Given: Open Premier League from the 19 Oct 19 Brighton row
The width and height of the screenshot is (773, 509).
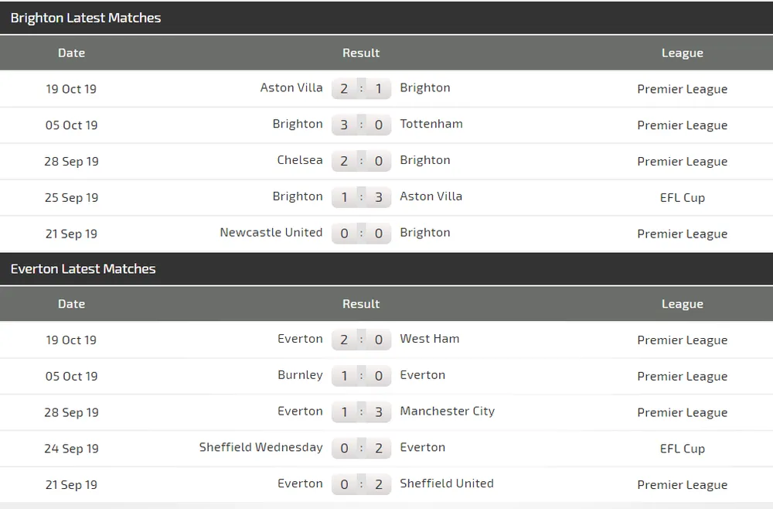Looking at the screenshot, I should [x=683, y=89].
